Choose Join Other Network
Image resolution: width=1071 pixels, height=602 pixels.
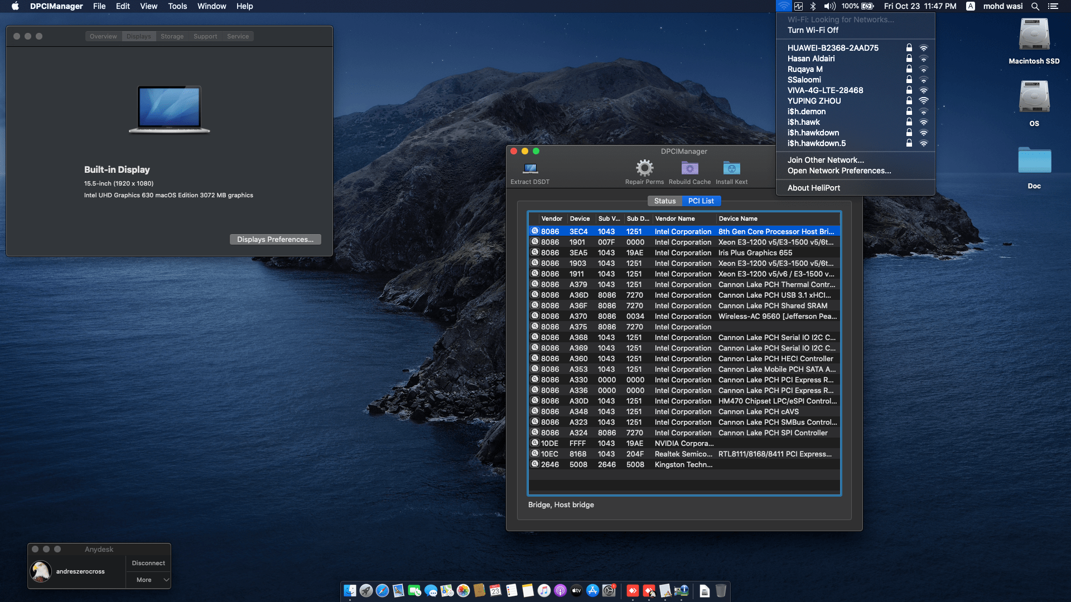(x=855, y=160)
